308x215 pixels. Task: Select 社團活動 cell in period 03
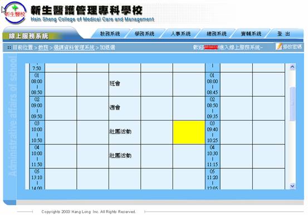click(125, 132)
